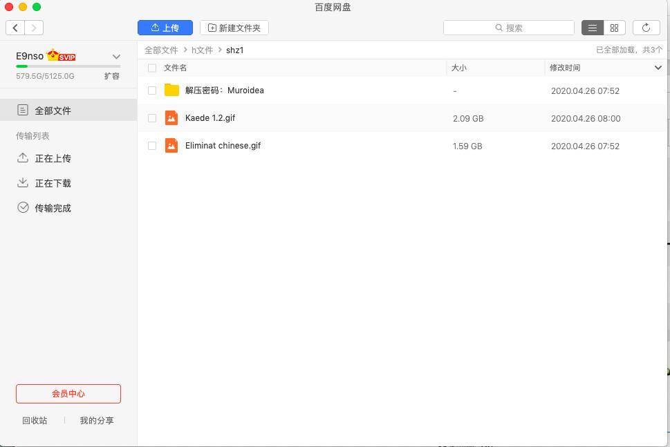
Task: Create a folder with 新建文件夹
Action: 234,28
